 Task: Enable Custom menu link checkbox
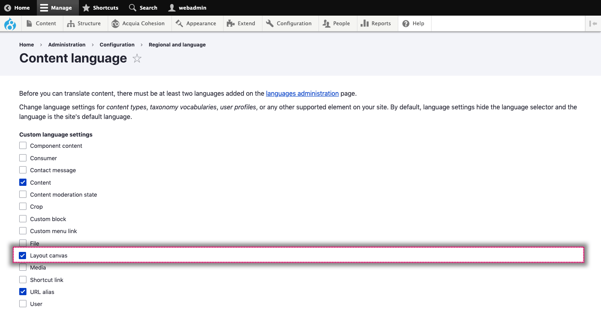[x=23, y=231]
